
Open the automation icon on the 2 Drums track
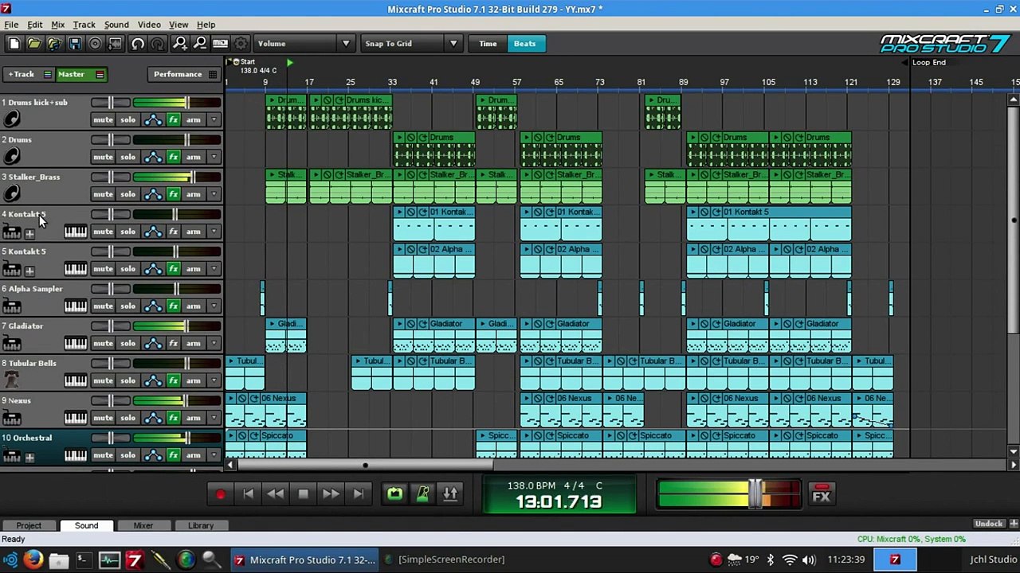pyautogui.click(x=153, y=157)
